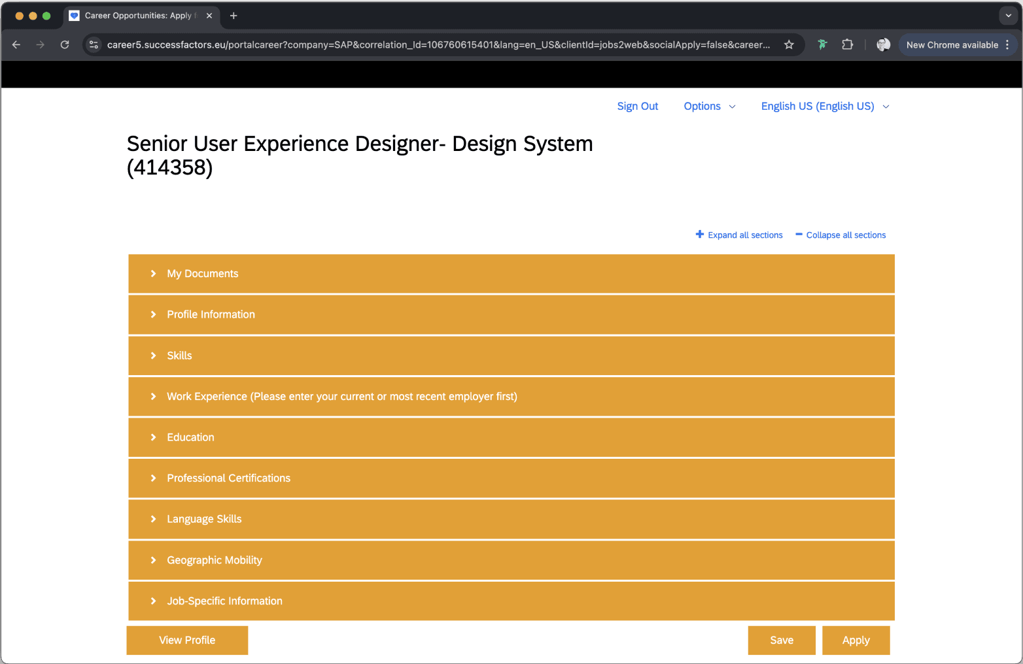
Task: Expand the My Documents section
Action: (202, 274)
